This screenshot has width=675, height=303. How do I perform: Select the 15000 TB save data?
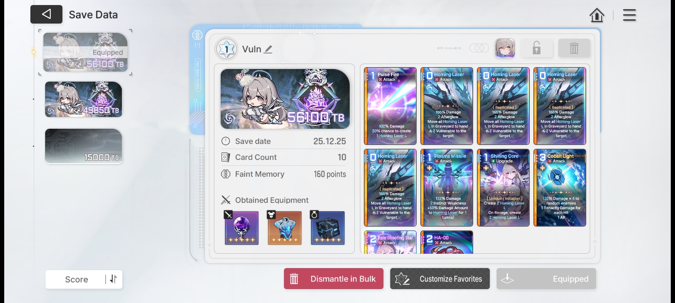coord(84,146)
